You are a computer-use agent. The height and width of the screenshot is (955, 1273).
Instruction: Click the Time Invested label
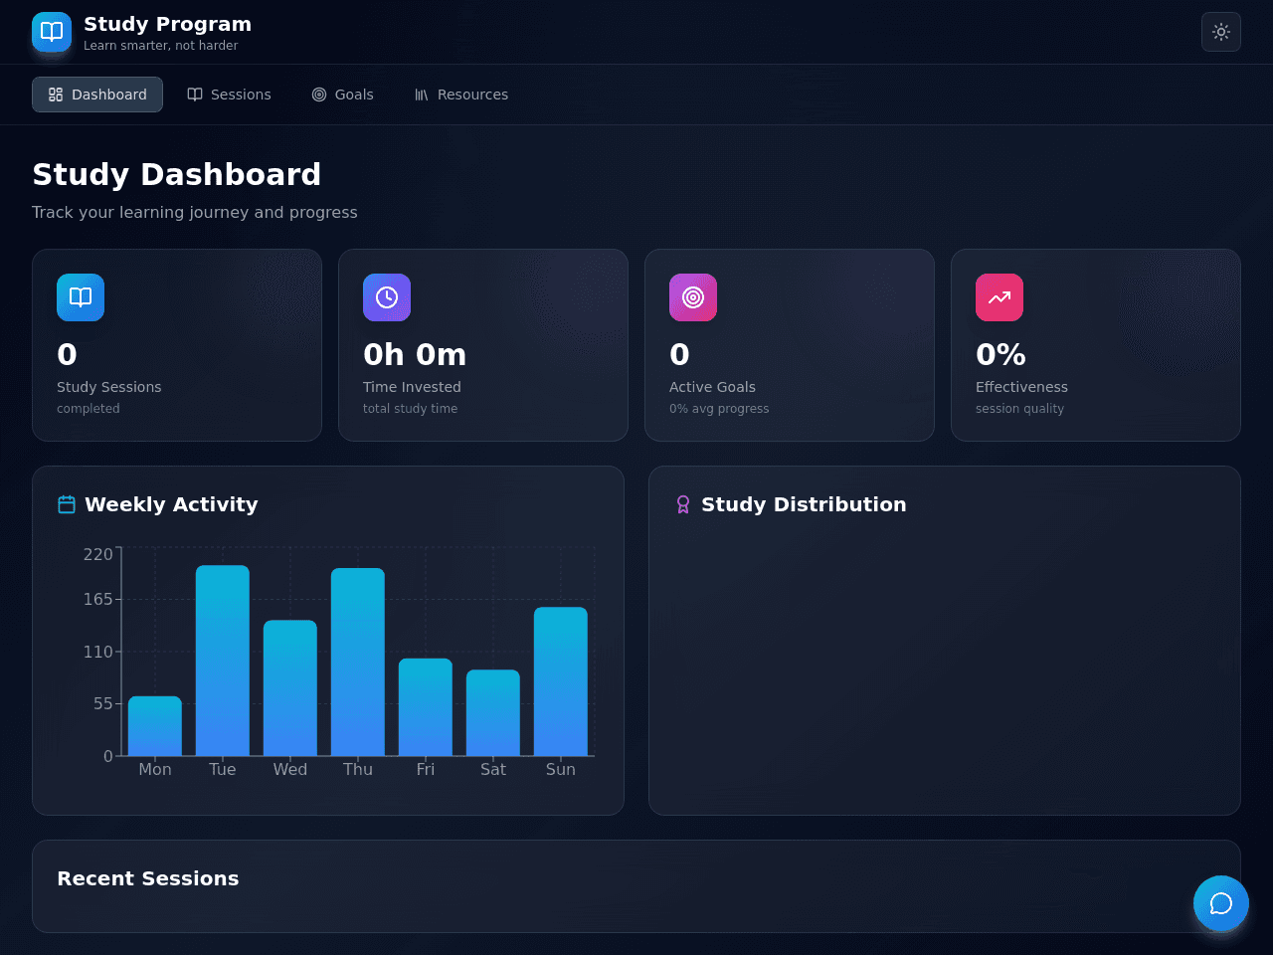click(412, 387)
